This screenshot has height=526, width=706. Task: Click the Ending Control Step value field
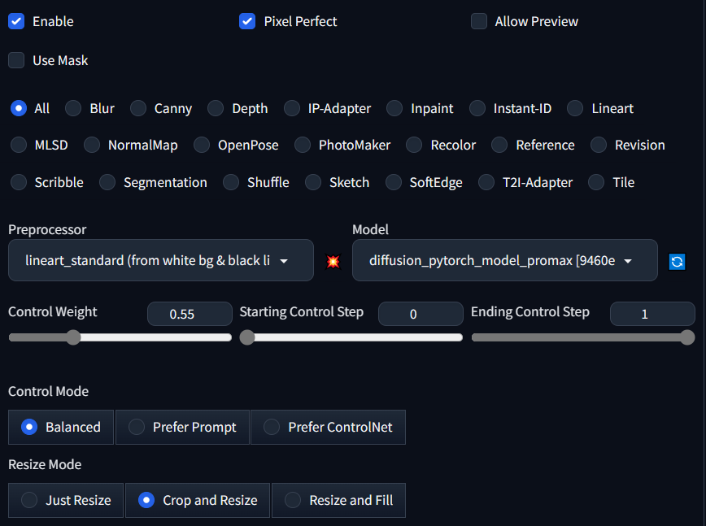[652, 314]
